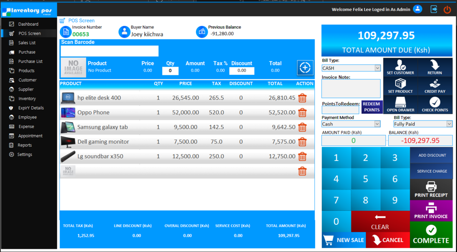
Task: Click the hp elite desk 400 laptop thumbnail
Action: (x=68, y=98)
